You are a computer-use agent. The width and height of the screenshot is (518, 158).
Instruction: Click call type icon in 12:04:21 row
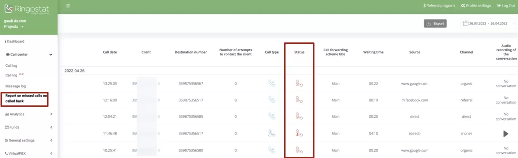[x=271, y=116]
